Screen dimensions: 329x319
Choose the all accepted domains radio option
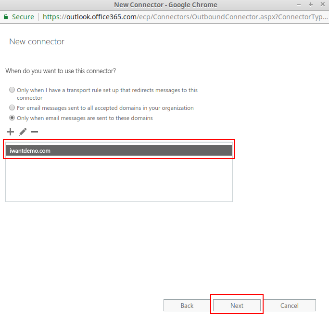pyautogui.click(x=12, y=108)
